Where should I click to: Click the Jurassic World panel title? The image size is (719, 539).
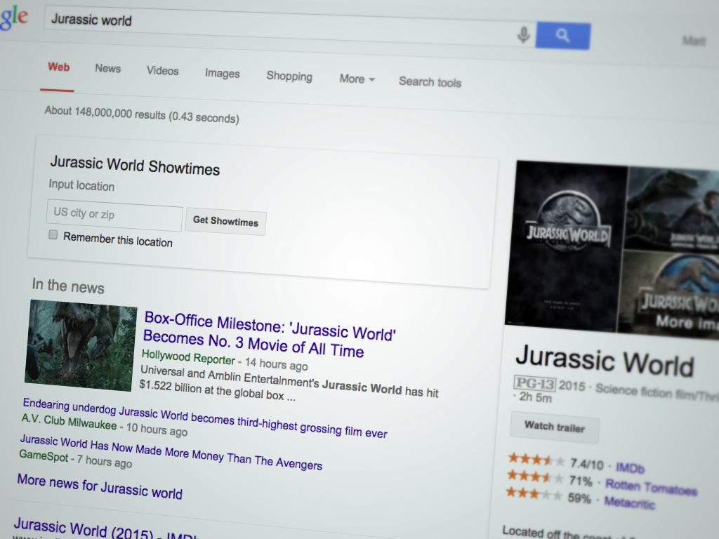coord(605,361)
